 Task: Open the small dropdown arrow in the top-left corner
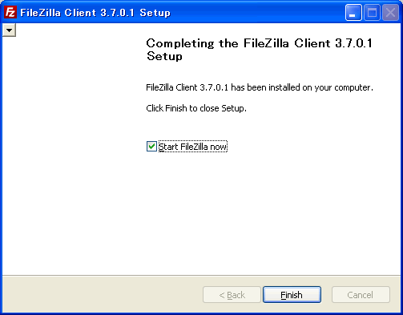(x=9, y=30)
